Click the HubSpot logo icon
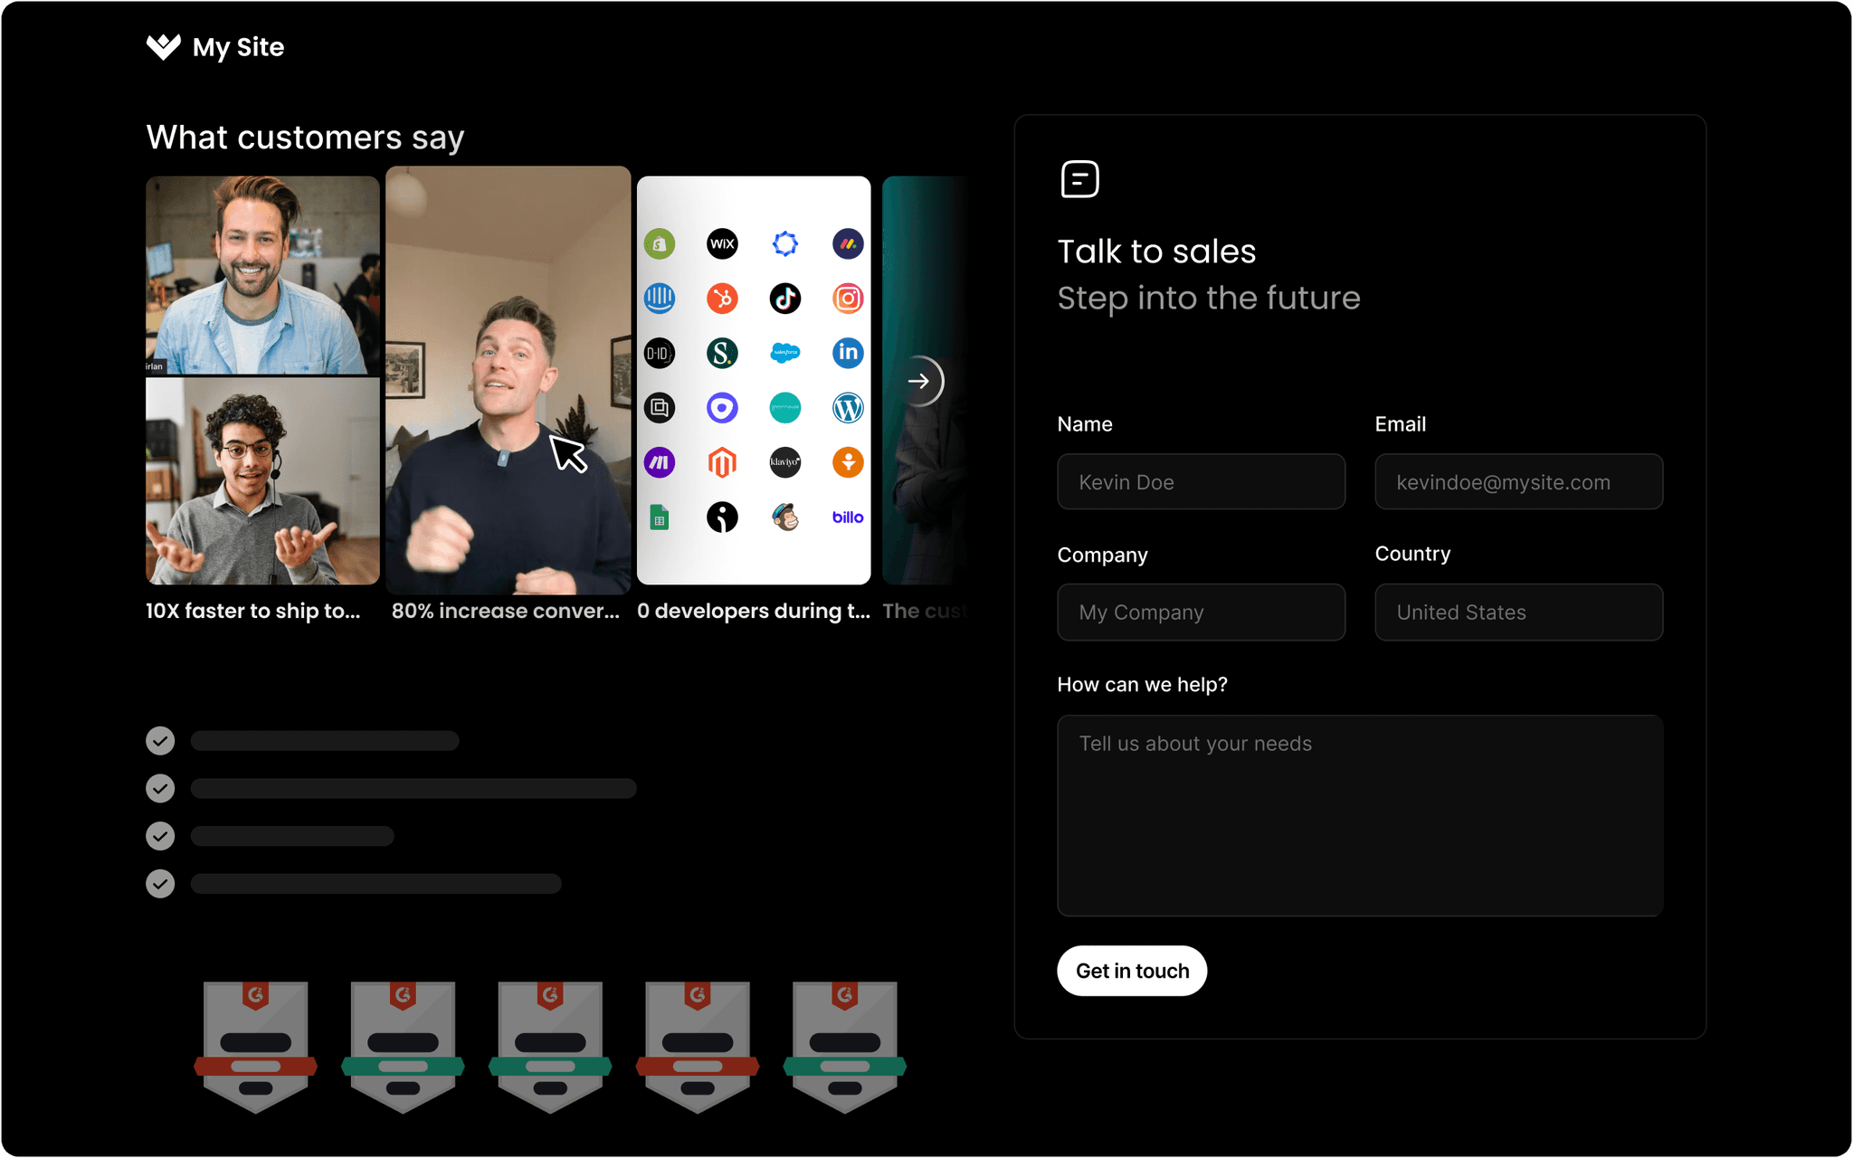 pyautogui.click(x=722, y=299)
